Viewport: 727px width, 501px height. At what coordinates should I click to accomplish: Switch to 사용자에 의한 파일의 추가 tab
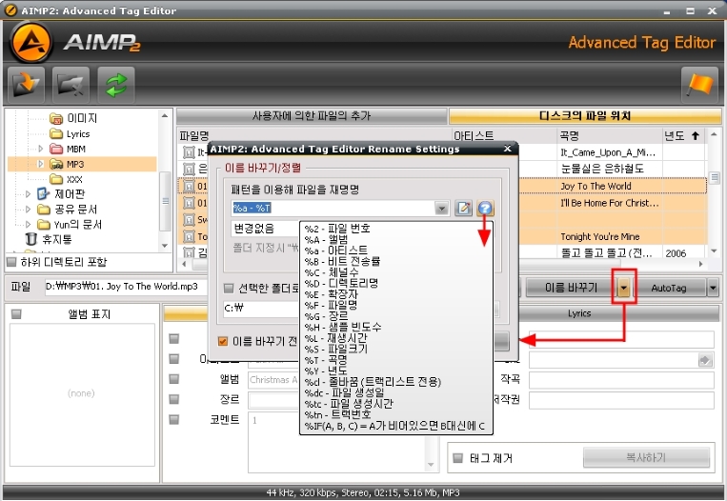click(x=312, y=116)
